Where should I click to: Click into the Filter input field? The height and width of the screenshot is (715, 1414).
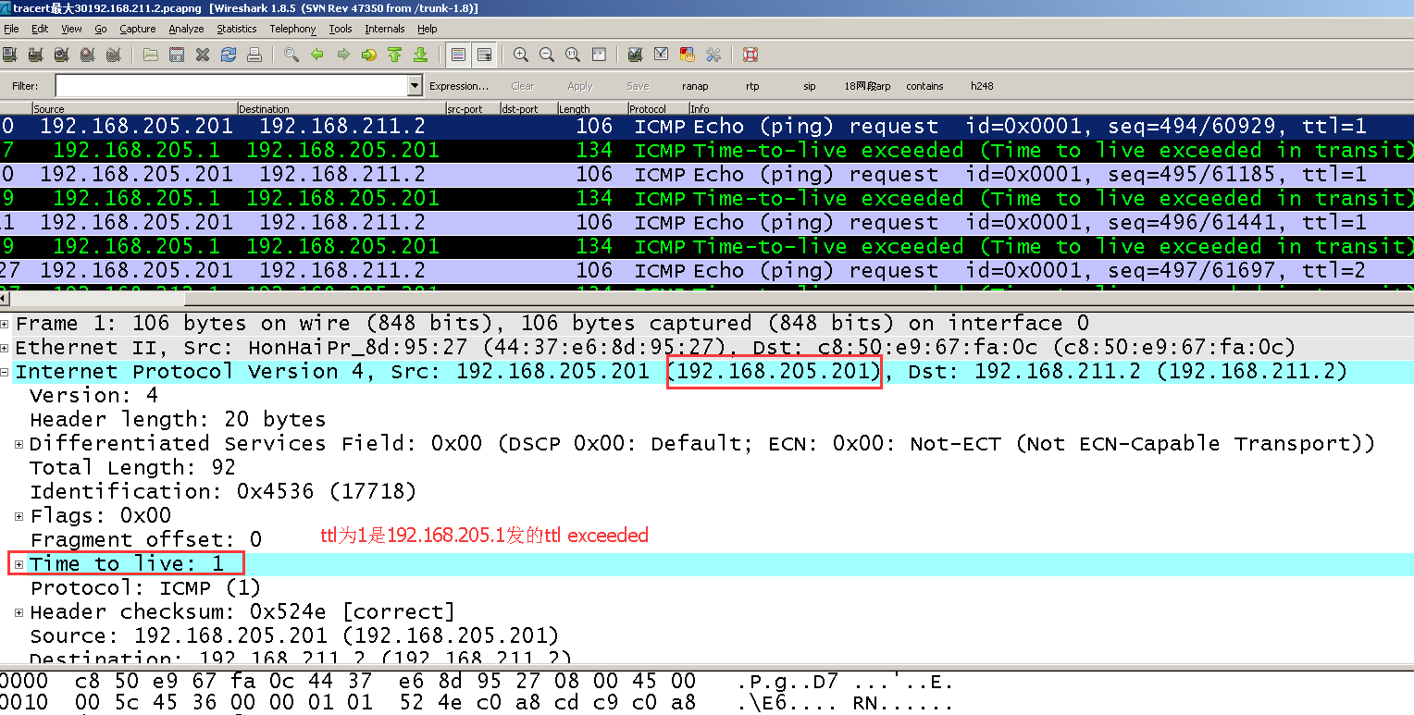point(231,86)
